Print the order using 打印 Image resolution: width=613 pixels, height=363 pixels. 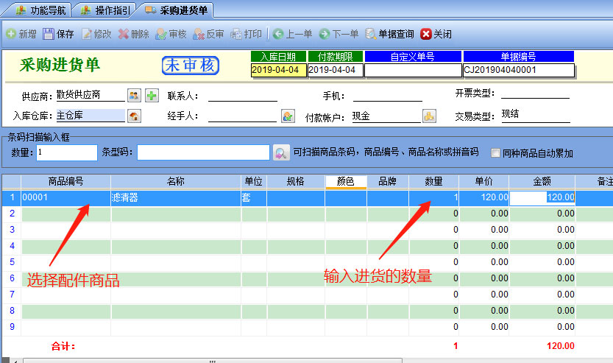246,34
